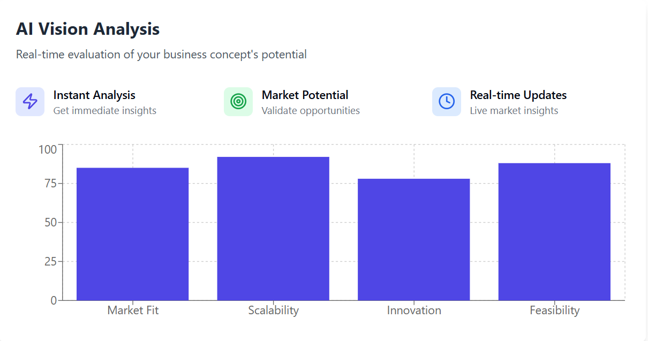The width and height of the screenshot is (648, 341).
Task: Click the Innovation bar
Action: (414, 239)
